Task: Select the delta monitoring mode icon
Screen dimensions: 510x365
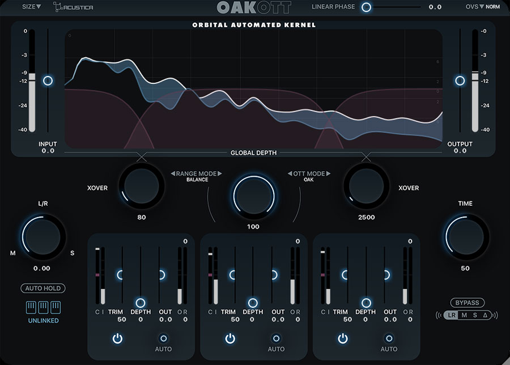Action: (x=484, y=315)
